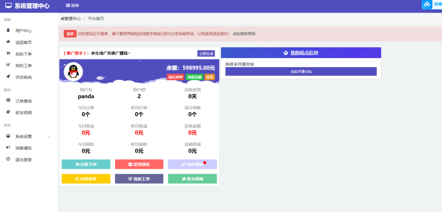Click the checkbox icon beside sidebar 我的工单
Image resolution: width=442 pixels, height=212 pixels.
pyautogui.click(x=8, y=65)
